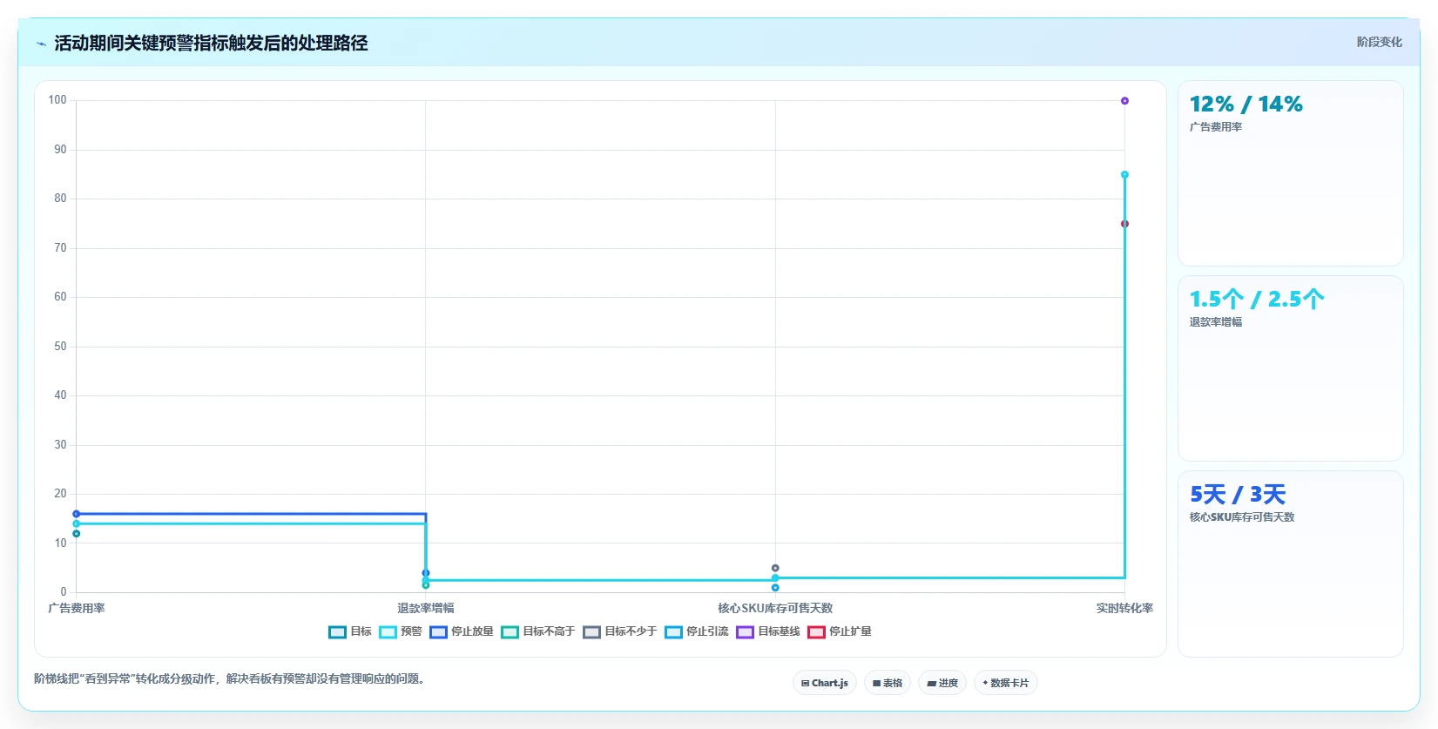Toggle the 预警 legend series
Viewport: 1438px width, 729px height.
pos(401,631)
